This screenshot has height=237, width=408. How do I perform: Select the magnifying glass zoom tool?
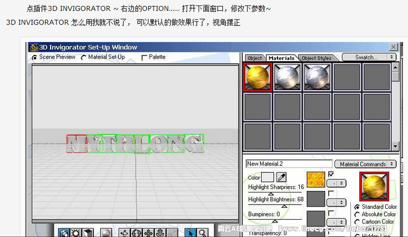pyautogui.click(x=202, y=233)
